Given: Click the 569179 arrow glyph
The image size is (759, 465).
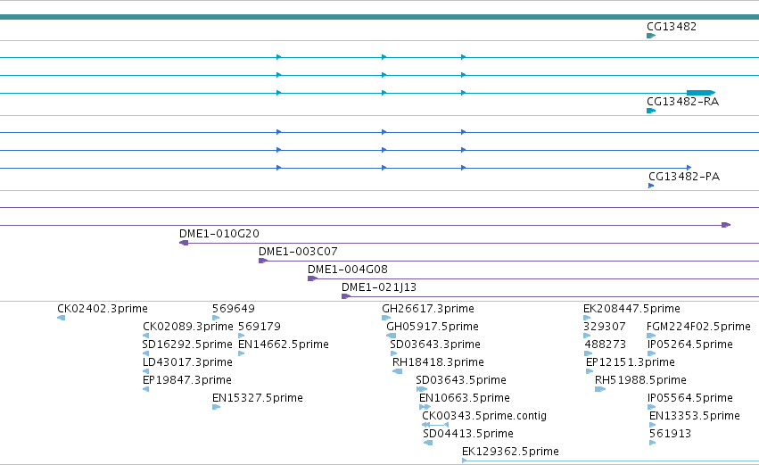Looking at the screenshot, I should (x=241, y=336).
